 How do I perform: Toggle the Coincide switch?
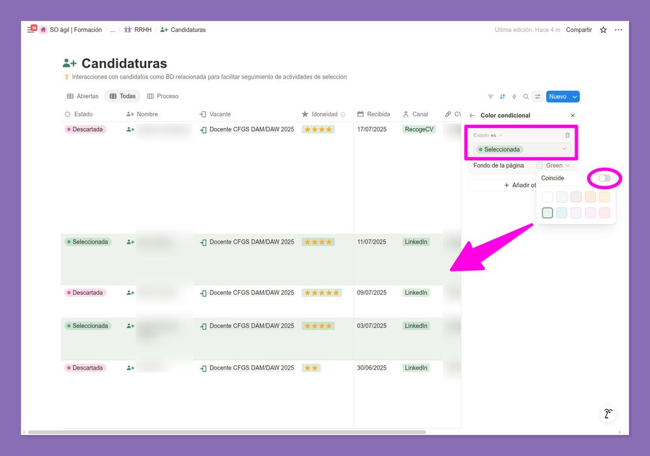604,178
